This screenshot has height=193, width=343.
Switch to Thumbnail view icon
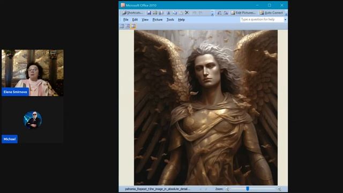(122, 26)
